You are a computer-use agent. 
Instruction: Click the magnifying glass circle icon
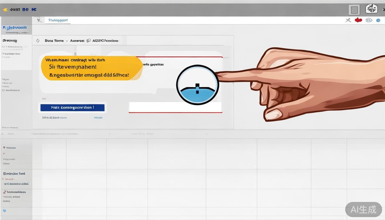point(197,85)
